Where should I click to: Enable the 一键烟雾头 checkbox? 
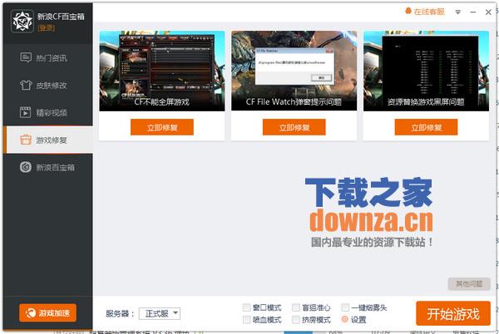345,307
